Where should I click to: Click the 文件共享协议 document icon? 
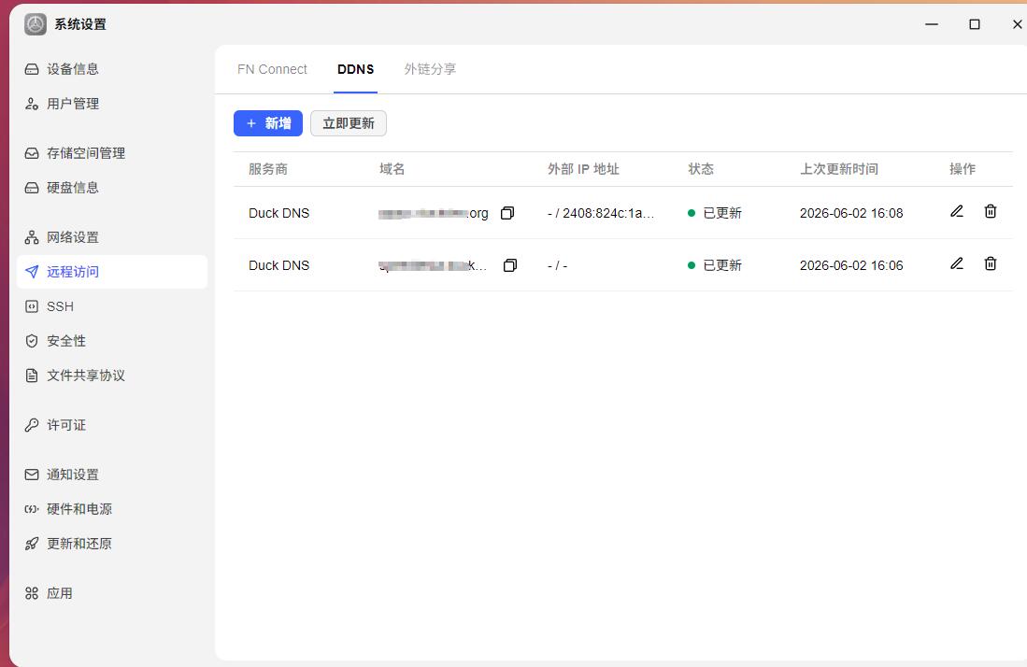(x=32, y=375)
